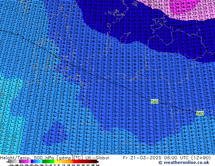This screenshot has width=215, height=166.
Task: Click the '[°C]' units label
Action: 78,158
